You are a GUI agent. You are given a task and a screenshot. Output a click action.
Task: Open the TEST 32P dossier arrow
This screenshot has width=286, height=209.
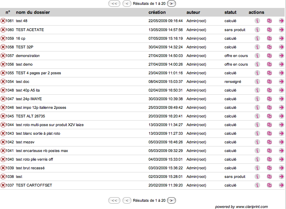[x=282, y=47]
